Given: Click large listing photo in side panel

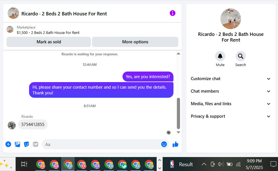Looking at the screenshot, I should [231, 19].
